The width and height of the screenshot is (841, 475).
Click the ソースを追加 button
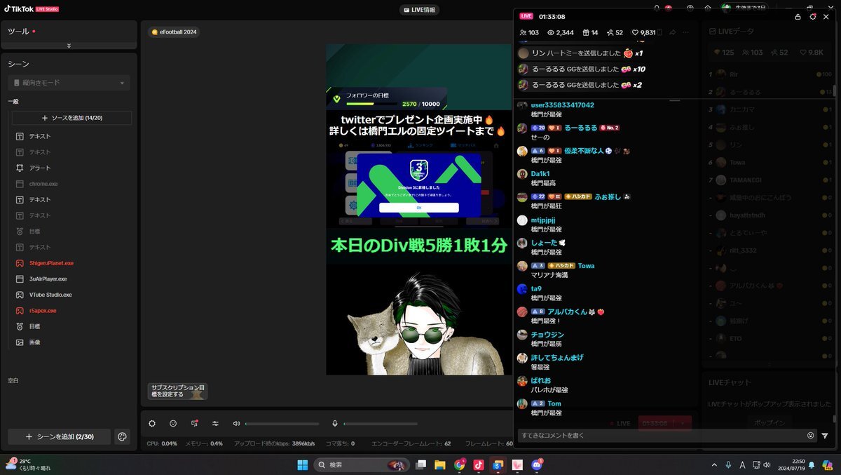tap(71, 118)
